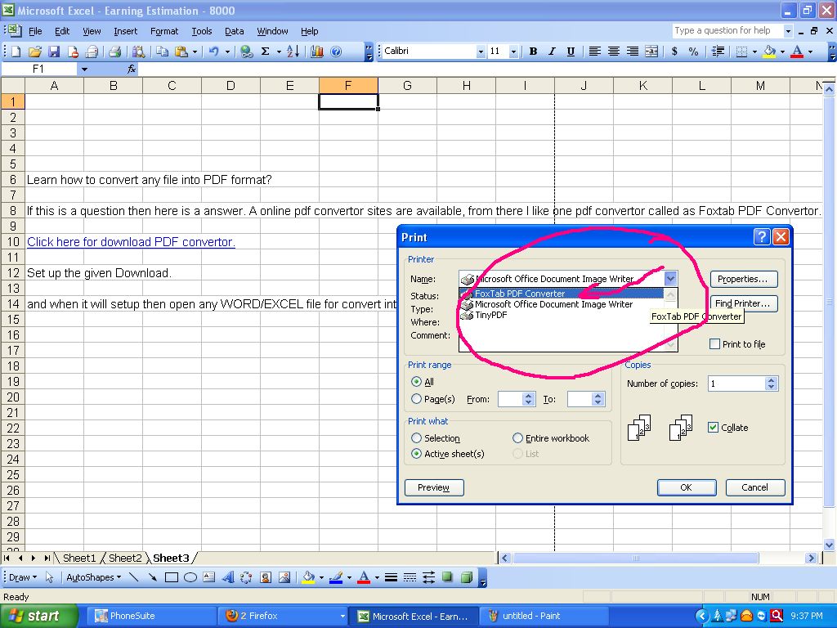Screen dimensions: 837x628
Task: Open the Chart Wizard
Action: [317, 51]
